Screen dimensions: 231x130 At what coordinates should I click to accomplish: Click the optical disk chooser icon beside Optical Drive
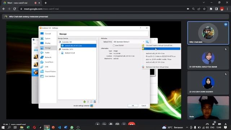click(x=147, y=42)
